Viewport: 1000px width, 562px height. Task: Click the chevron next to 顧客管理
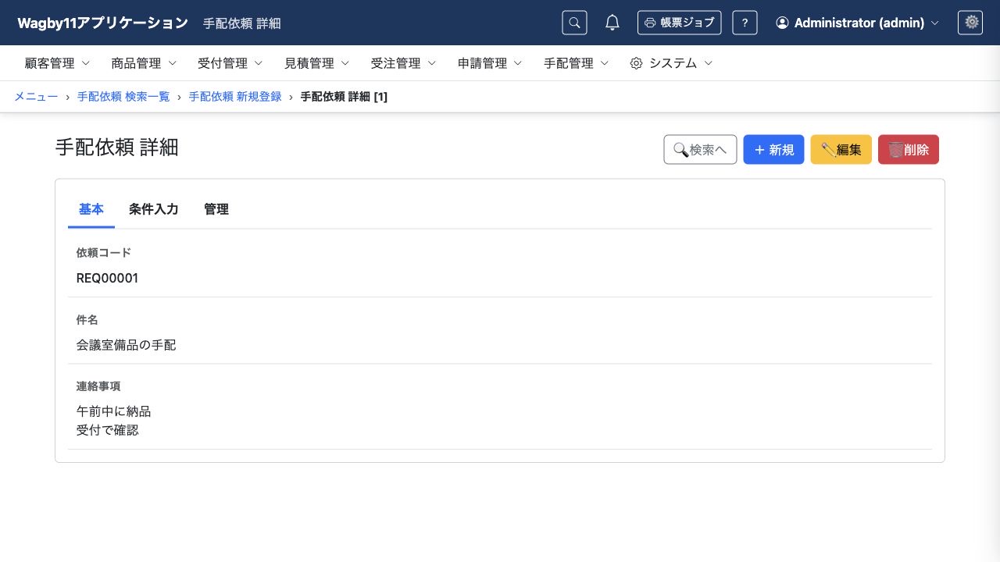click(86, 63)
